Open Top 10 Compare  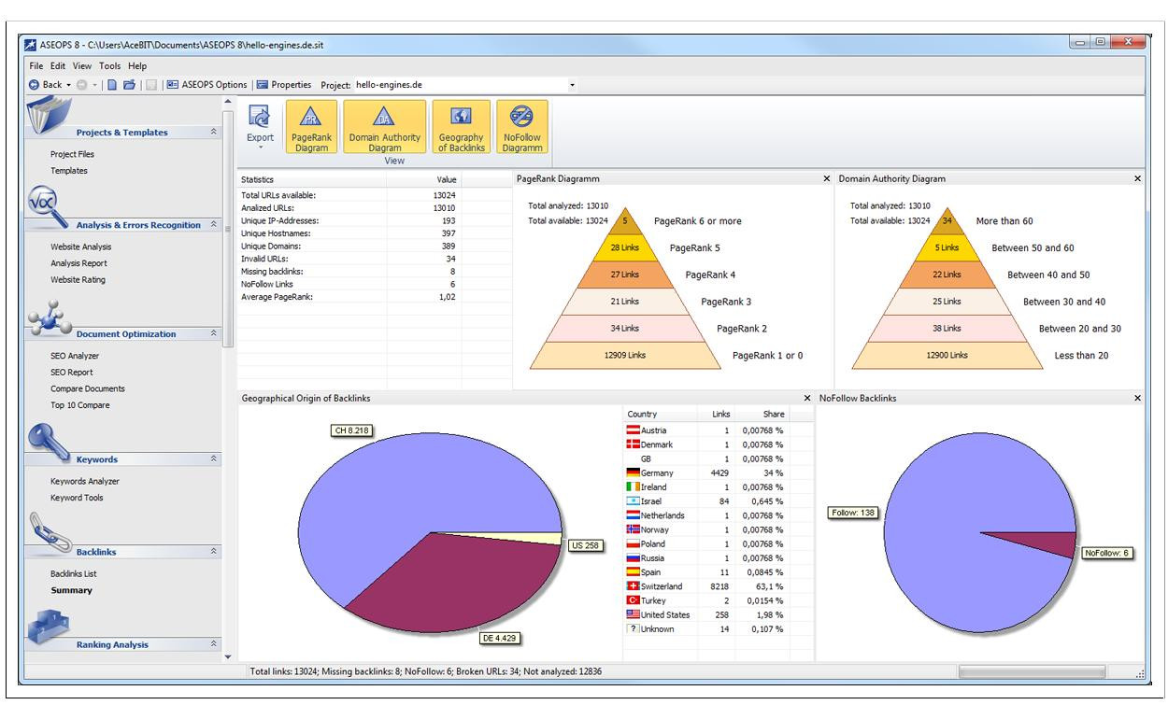[79, 405]
